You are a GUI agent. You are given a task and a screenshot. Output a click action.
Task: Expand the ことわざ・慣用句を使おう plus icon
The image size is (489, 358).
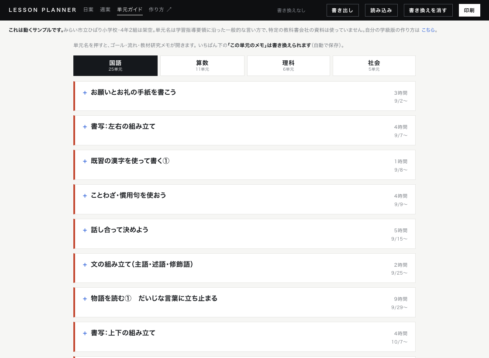pyautogui.click(x=85, y=196)
